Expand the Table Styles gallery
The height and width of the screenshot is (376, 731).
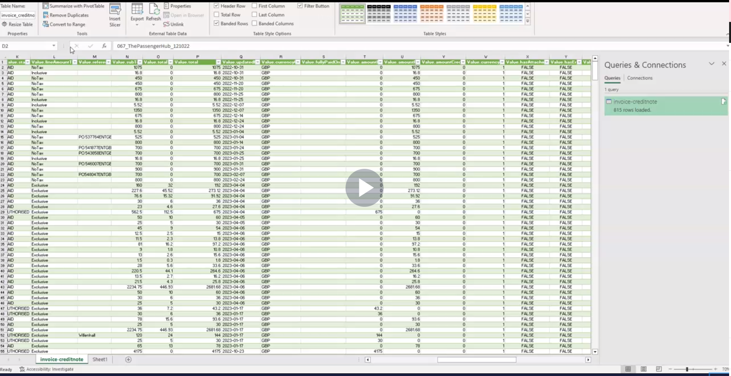pyautogui.click(x=528, y=21)
